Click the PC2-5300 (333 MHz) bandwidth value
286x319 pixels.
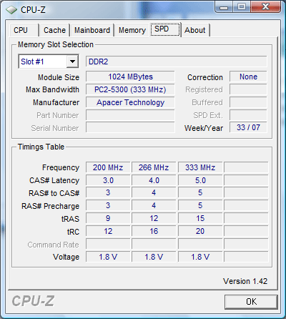[x=130, y=89]
